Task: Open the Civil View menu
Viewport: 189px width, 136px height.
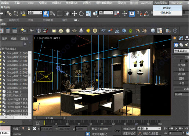Action: 146,3
